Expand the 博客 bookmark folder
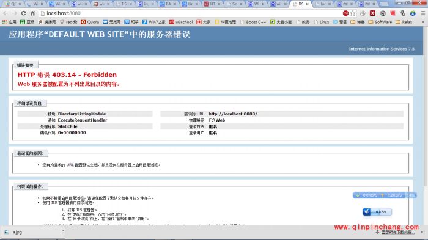 358,22
